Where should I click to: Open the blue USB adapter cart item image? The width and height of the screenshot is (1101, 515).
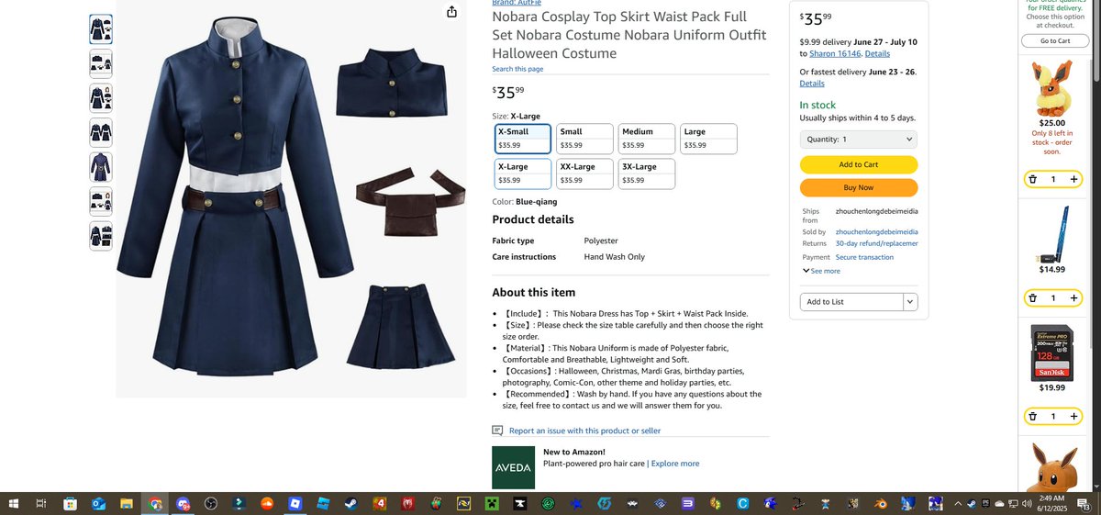[x=1052, y=233]
